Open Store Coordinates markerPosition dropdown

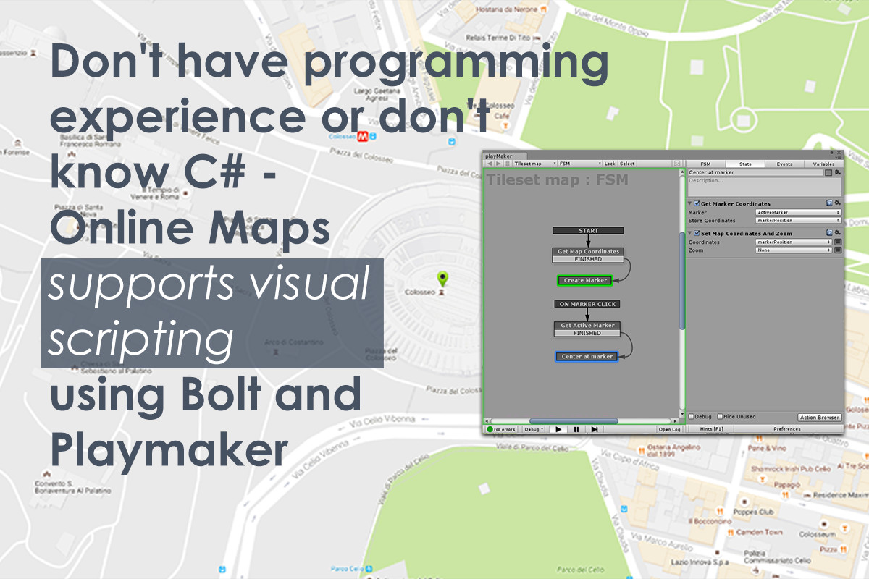coord(798,221)
